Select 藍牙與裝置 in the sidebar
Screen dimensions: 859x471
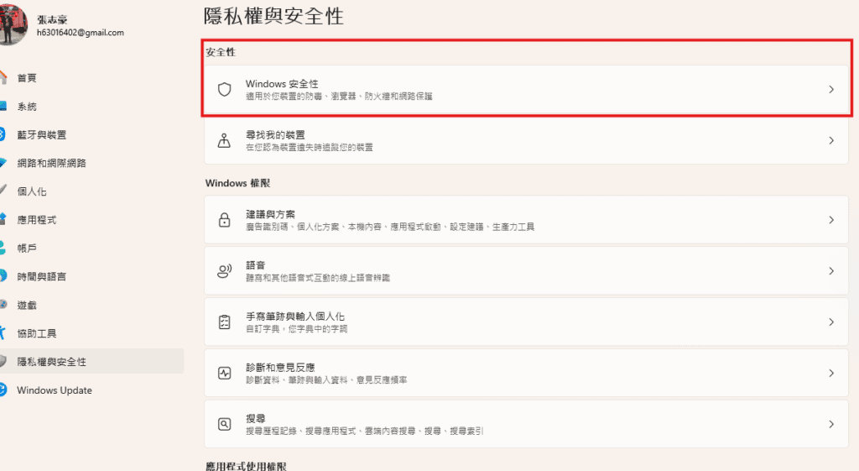point(41,135)
